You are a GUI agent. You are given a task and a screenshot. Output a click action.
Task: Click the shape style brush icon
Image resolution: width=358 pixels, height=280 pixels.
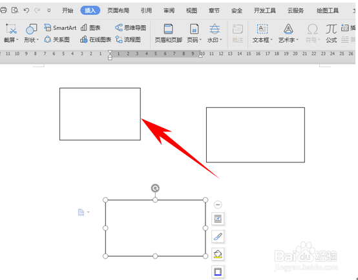(x=218, y=237)
